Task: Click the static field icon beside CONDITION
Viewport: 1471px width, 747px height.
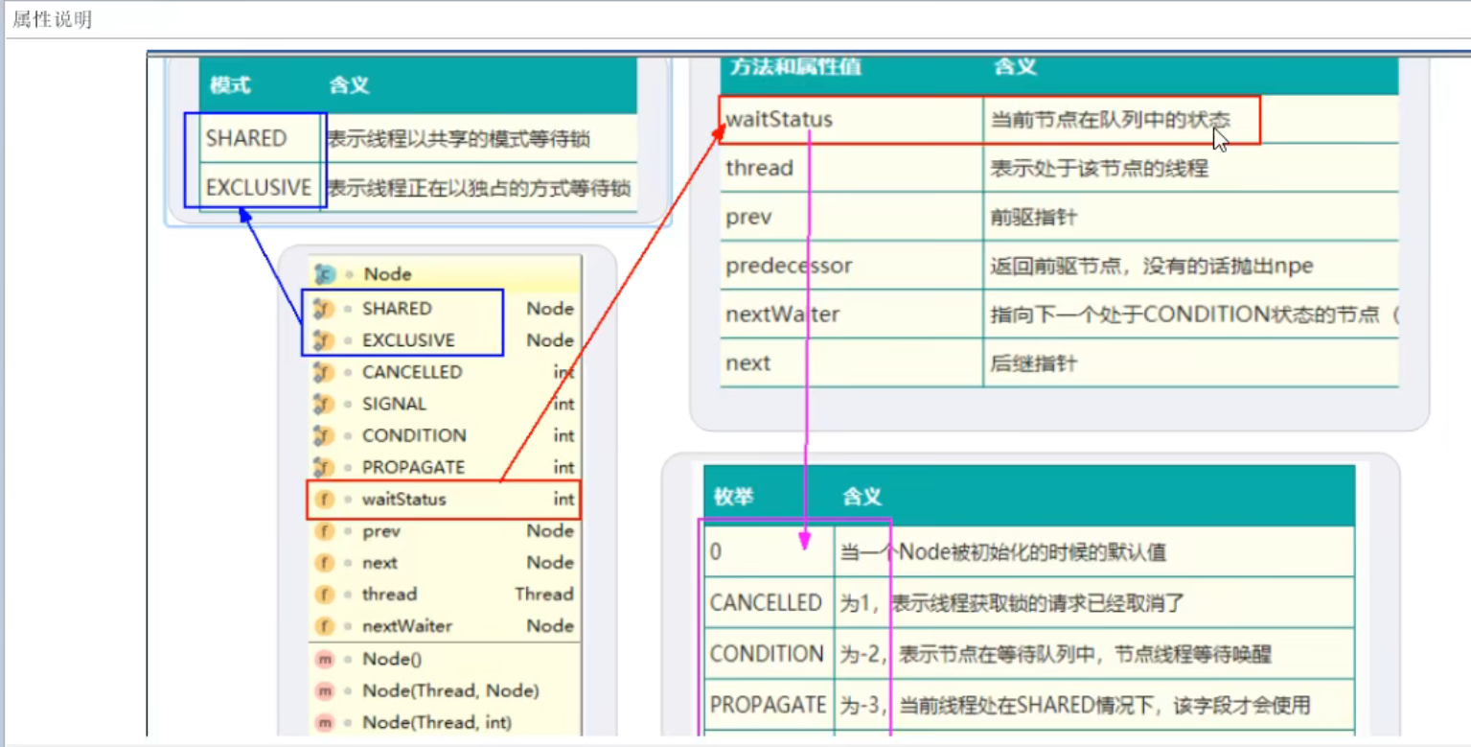Action: [324, 435]
